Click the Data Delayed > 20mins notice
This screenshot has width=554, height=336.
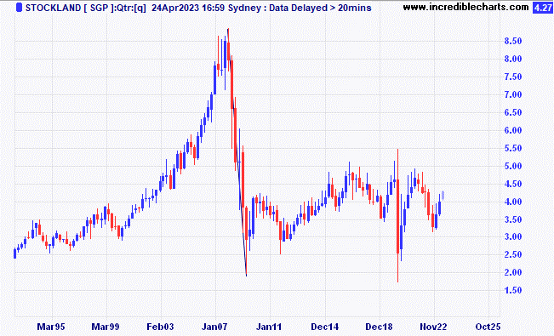click(x=320, y=8)
